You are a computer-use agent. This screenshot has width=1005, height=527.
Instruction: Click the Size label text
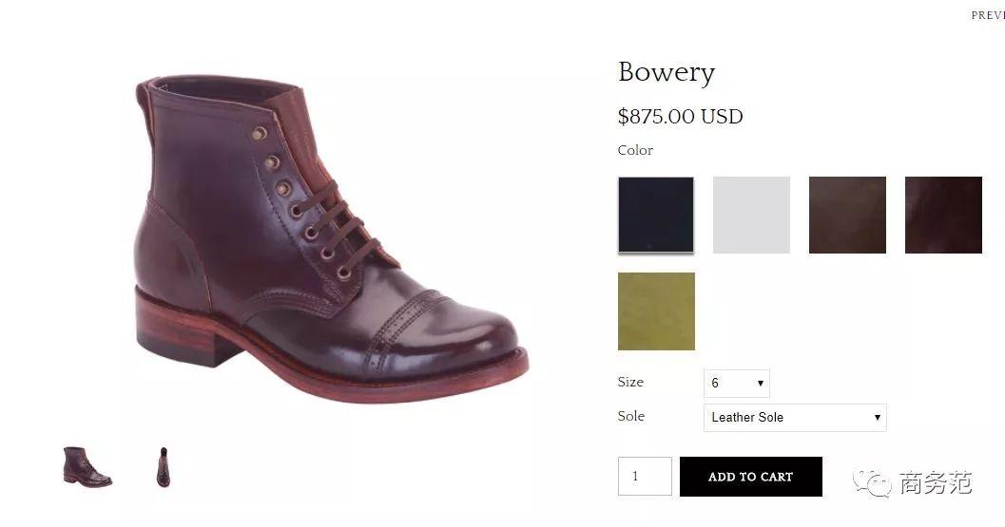[630, 382]
